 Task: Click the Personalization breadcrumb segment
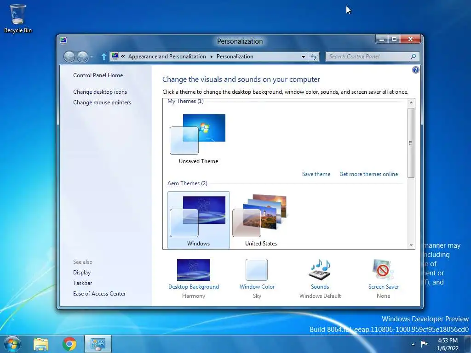(235, 57)
